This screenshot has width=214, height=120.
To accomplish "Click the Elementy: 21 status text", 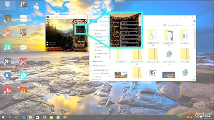I will click(x=96, y=79).
